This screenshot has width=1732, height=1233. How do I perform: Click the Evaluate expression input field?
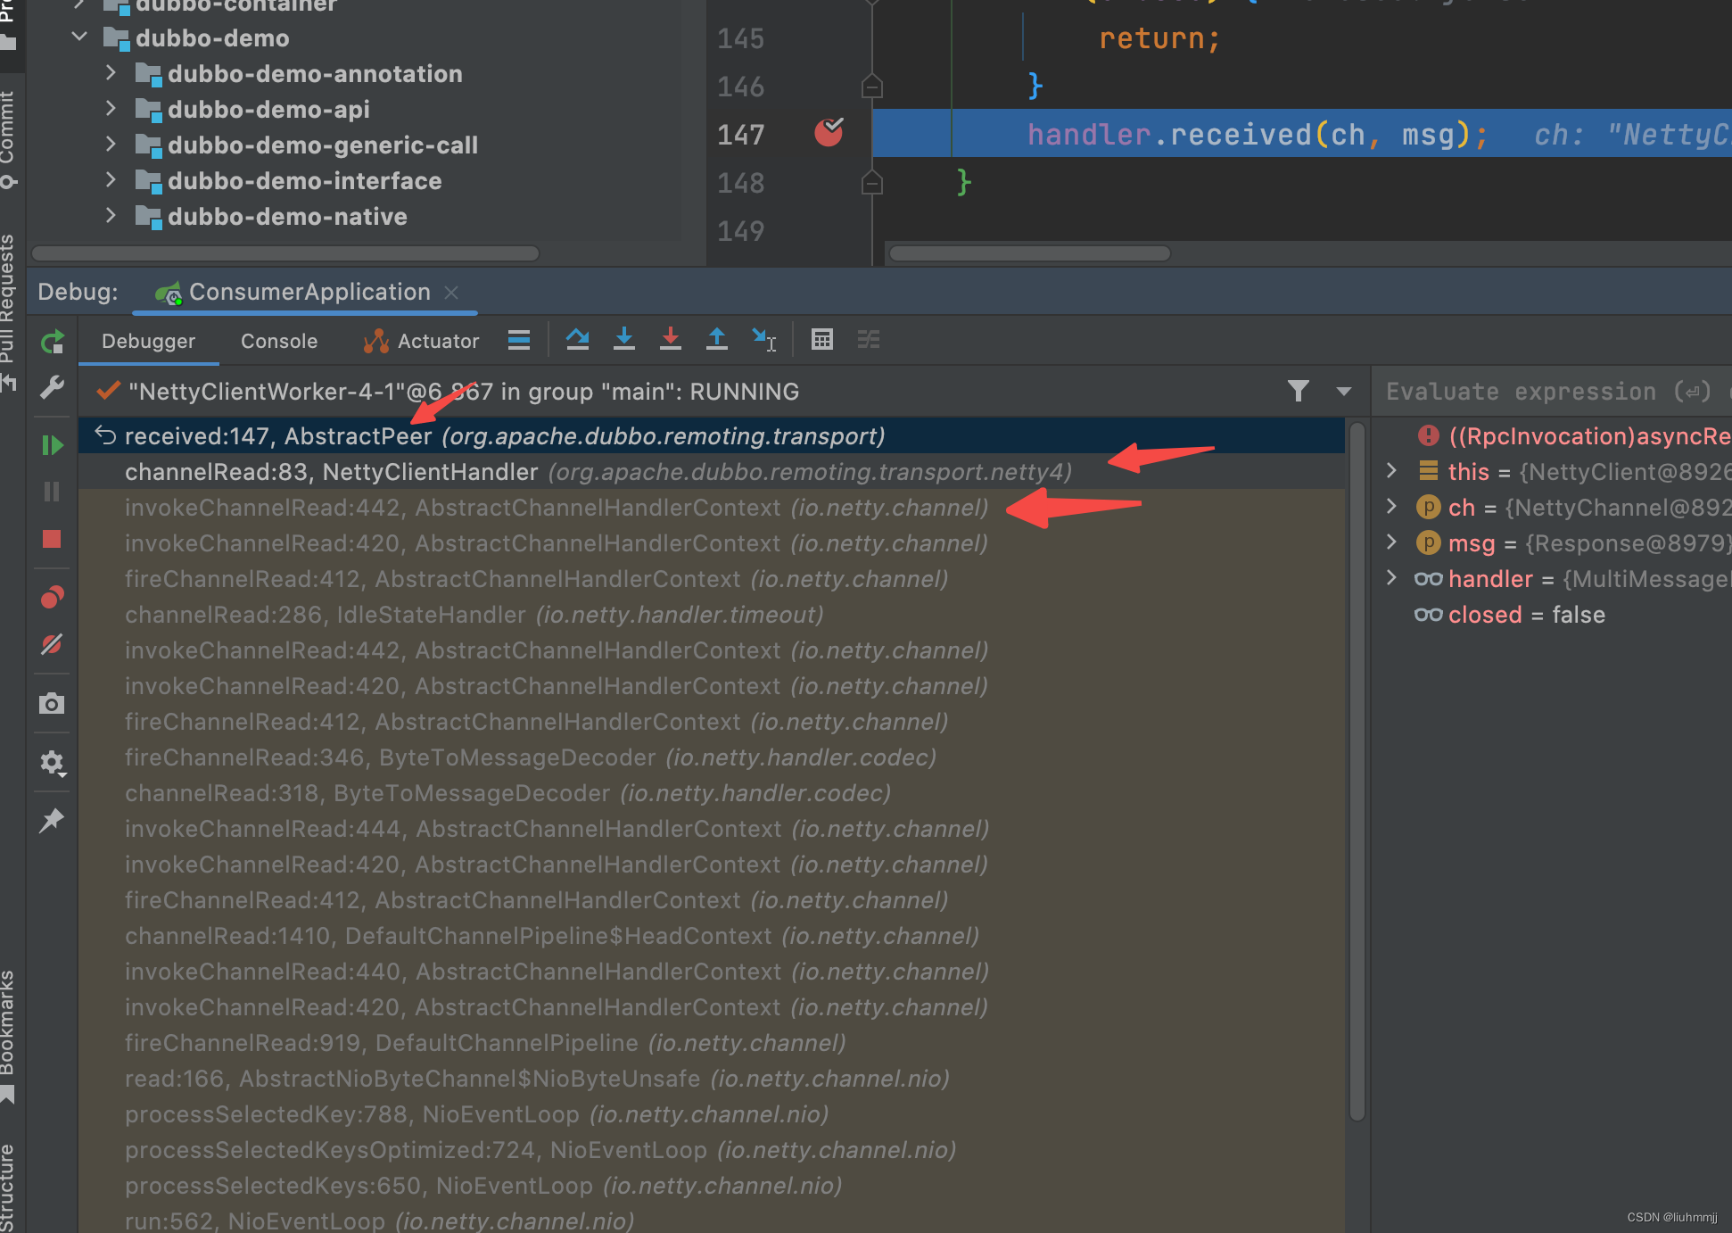coord(1534,392)
